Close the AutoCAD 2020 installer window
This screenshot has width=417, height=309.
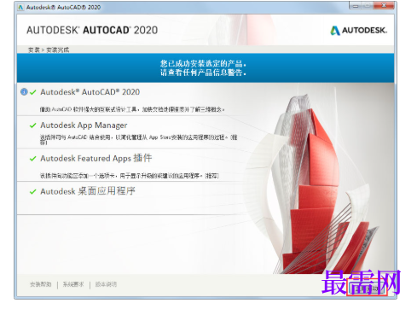[x=384, y=6]
